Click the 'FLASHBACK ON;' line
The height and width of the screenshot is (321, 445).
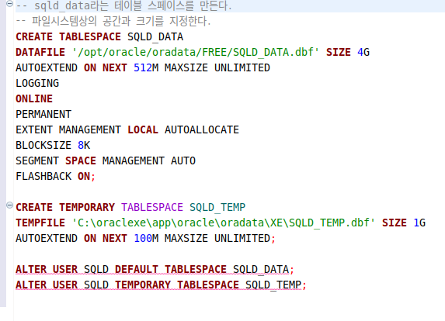(55, 177)
